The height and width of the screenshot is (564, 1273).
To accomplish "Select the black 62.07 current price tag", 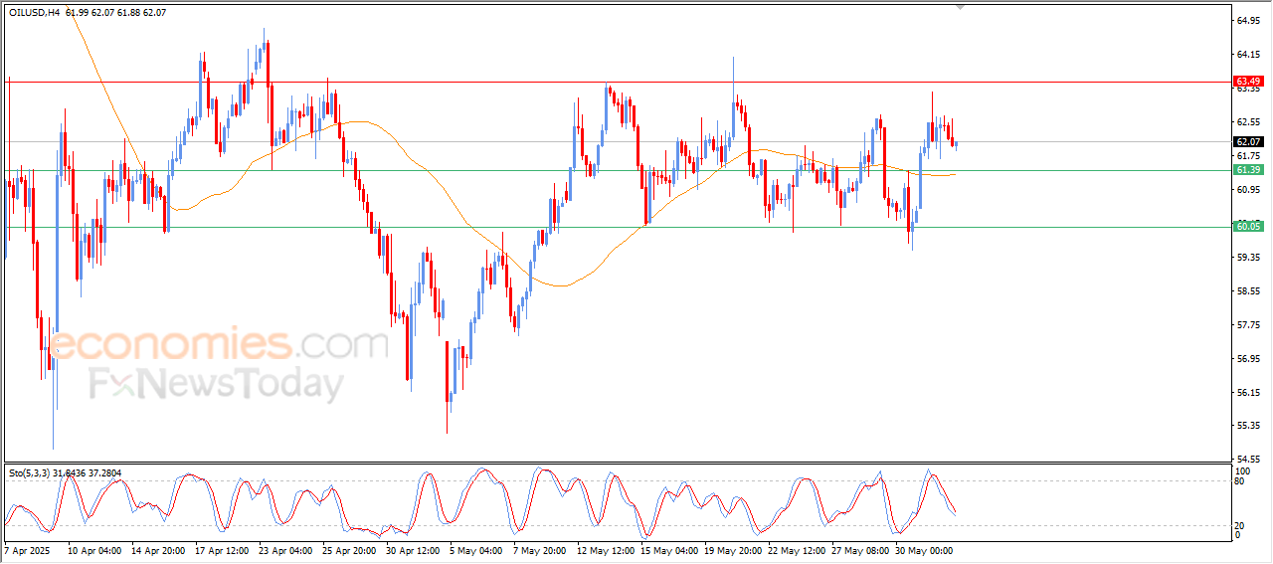I will click(1248, 142).
